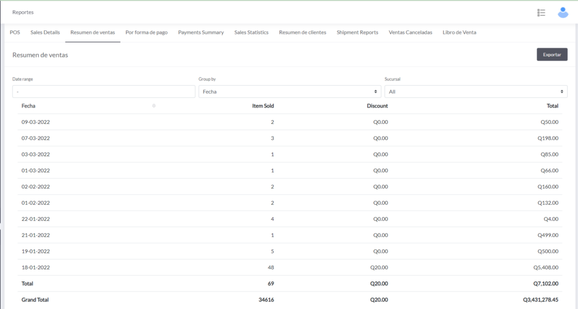The image size is (578, 309).
Task: Open the task list icon in header
Action: click(541, 12)
